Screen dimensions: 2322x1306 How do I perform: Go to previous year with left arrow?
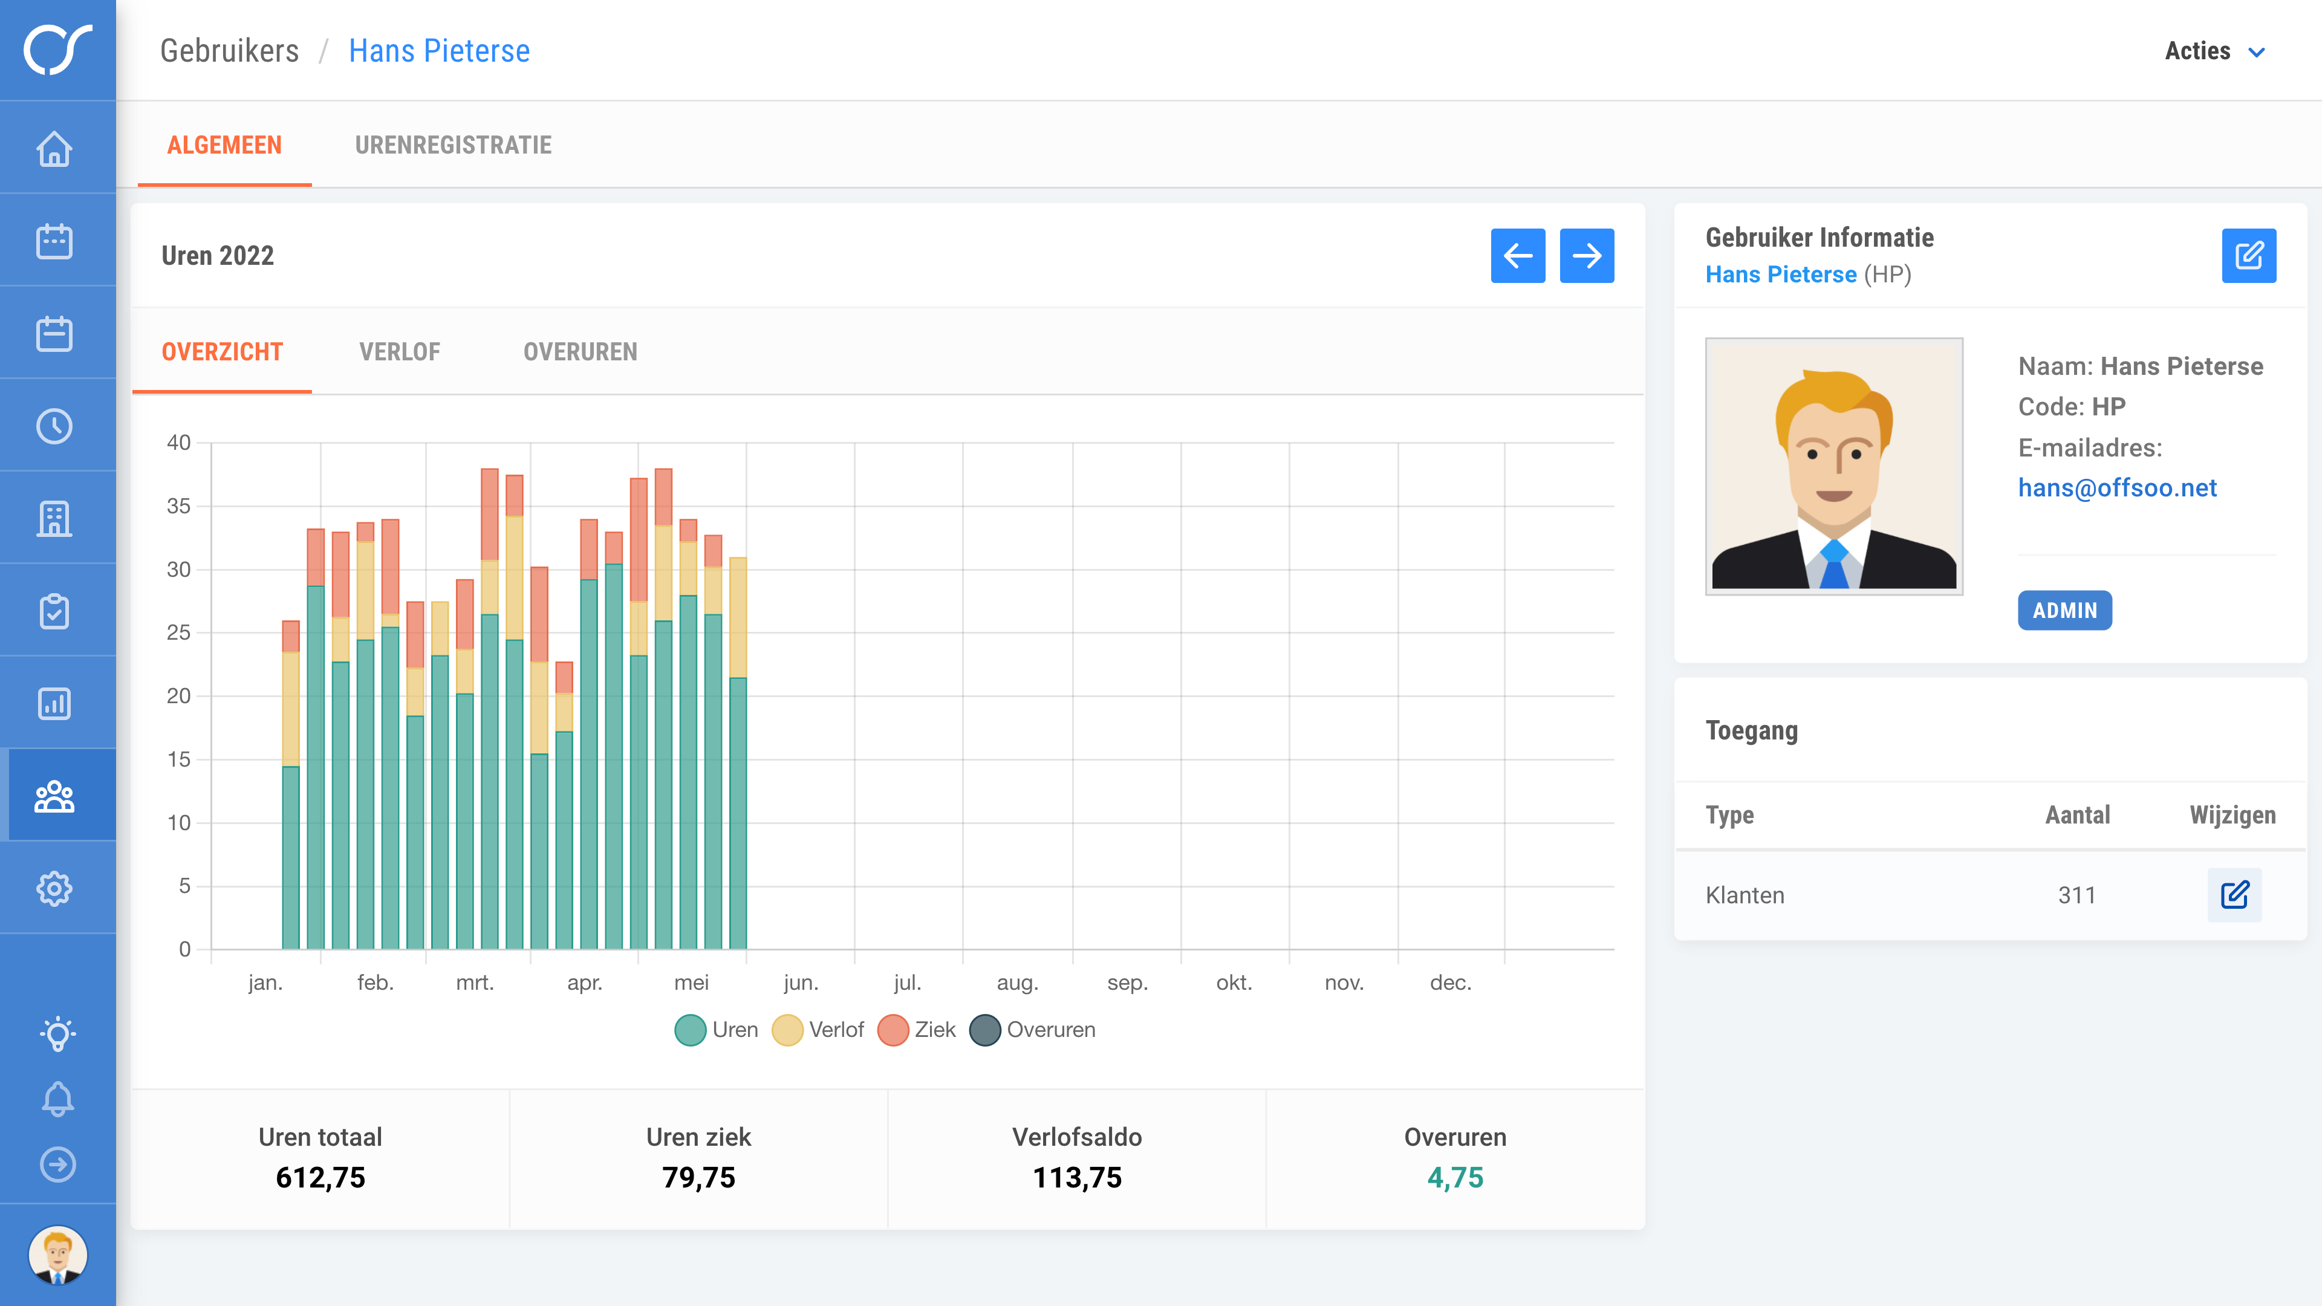(x=1517, y=256)
